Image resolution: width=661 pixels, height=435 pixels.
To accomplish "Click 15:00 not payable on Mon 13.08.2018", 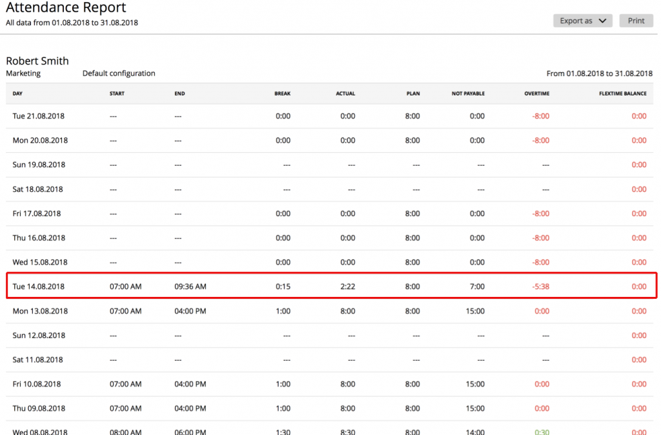I will tap(475, 311).
